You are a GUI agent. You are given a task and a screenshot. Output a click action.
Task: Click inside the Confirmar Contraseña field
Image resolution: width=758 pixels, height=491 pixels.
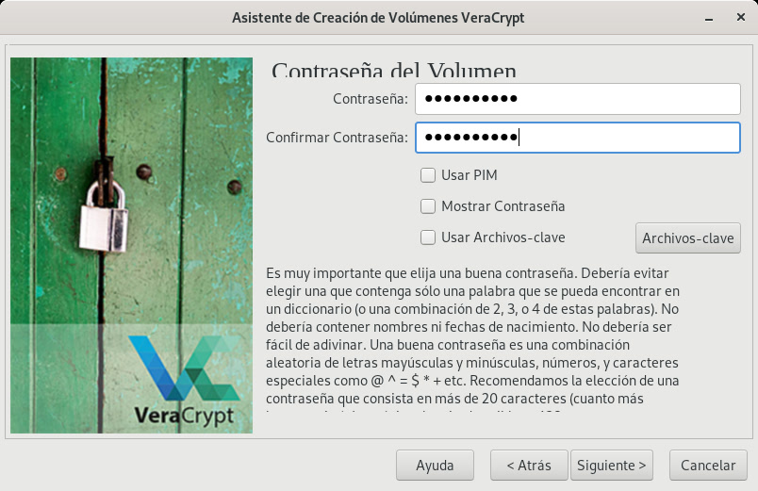tap(577, 138)
